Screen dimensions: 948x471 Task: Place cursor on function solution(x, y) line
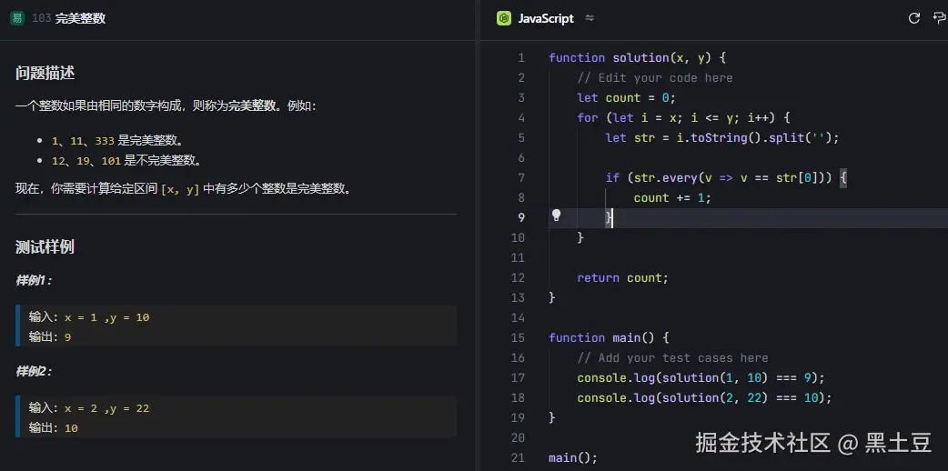click(x=637, y=58)
